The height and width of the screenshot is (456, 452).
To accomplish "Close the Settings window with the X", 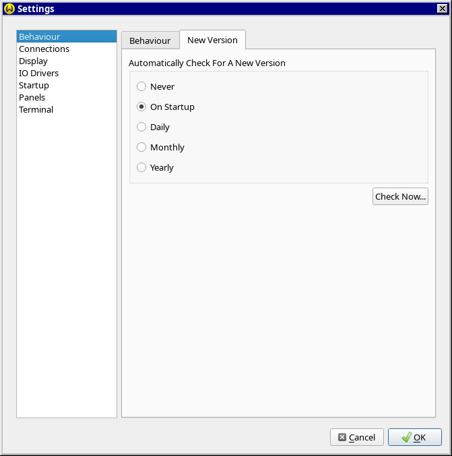I will pyautogui.click(x=442, y=9).
